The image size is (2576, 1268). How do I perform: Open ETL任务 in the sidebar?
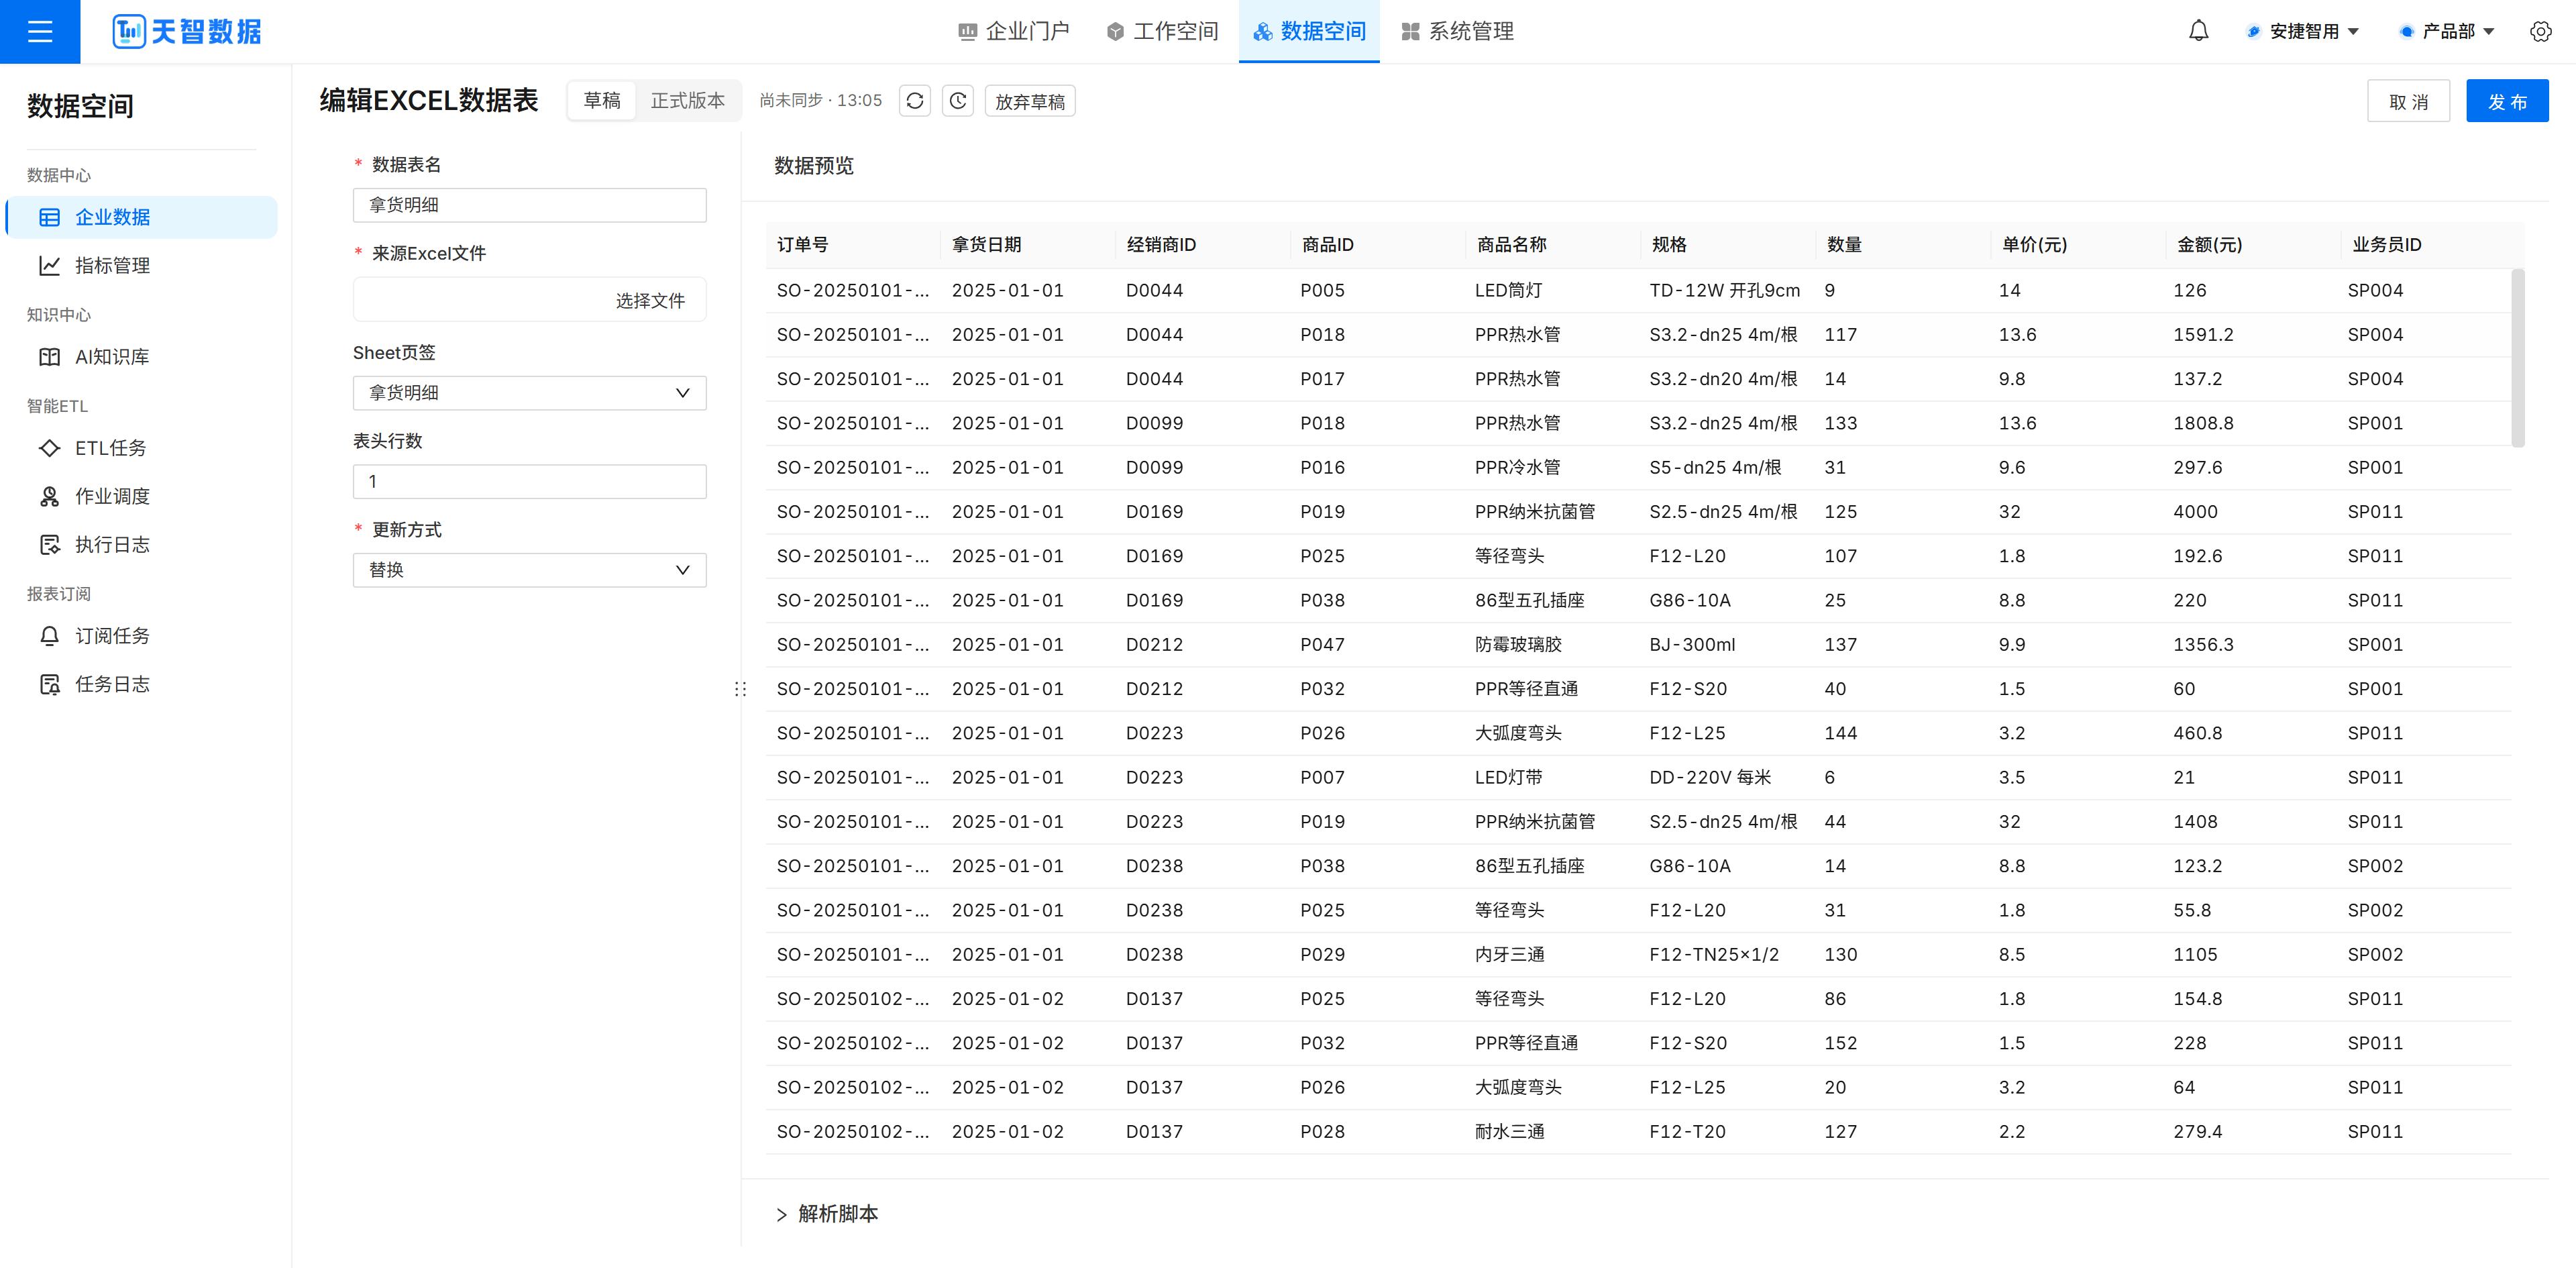[142, 448]
